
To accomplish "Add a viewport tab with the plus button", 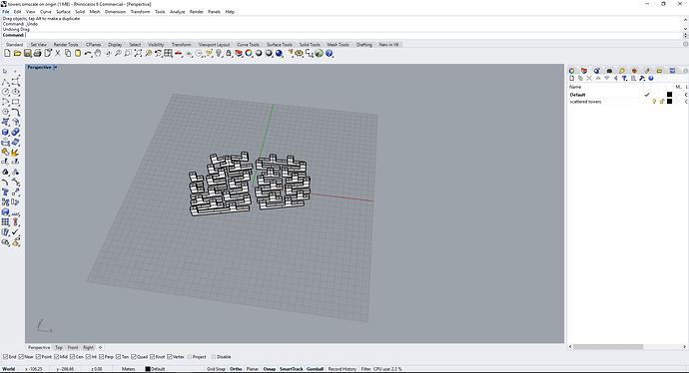I will (100, 347).
